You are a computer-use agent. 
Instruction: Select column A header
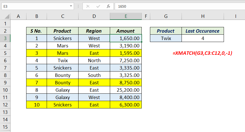pyautogui.click(x=18, y=16)
